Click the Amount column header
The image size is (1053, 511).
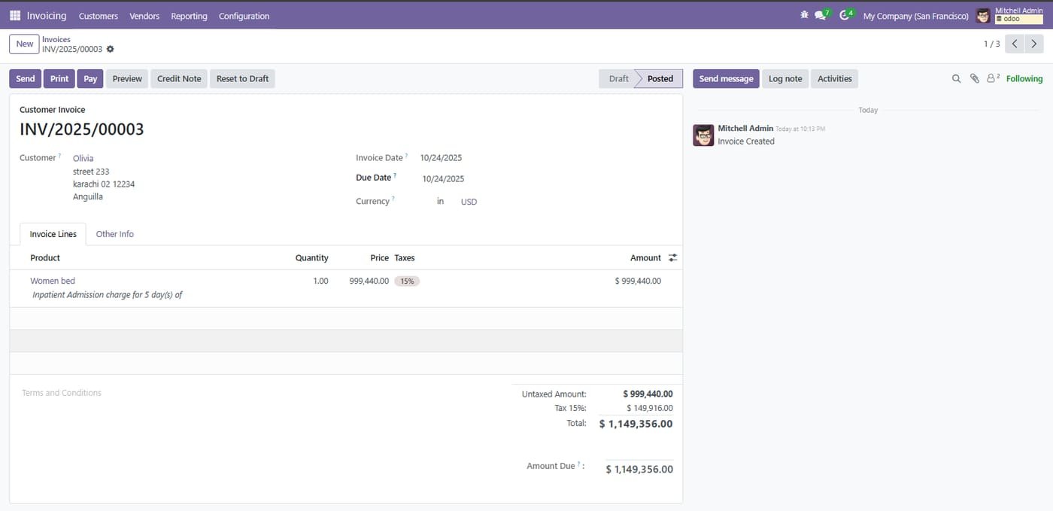pyautogui.click(x=645, y=257)
